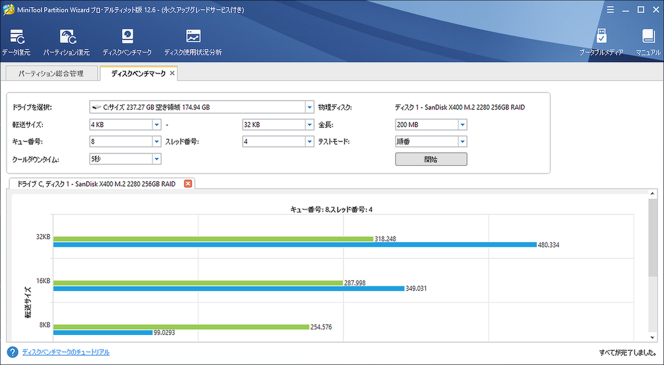This screenshot has width=664, height=365.
Task: Switch to the パーティション総合管理 tab
Action: point(52,73)
